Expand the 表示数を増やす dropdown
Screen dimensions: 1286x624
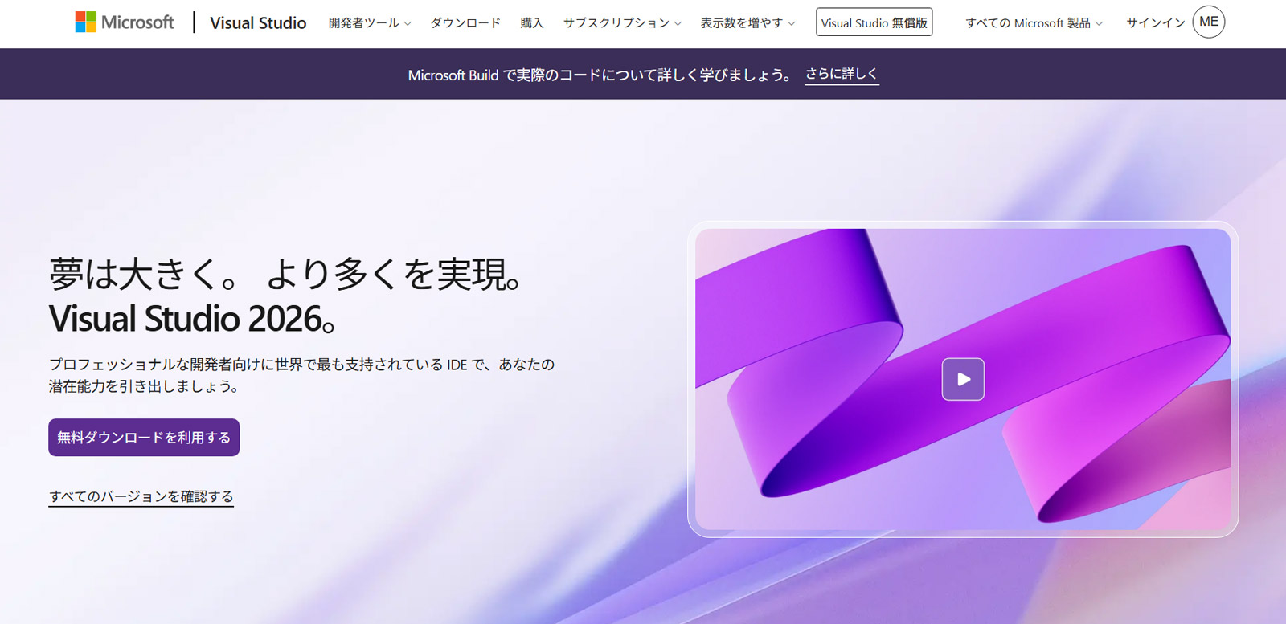[747, 23]
